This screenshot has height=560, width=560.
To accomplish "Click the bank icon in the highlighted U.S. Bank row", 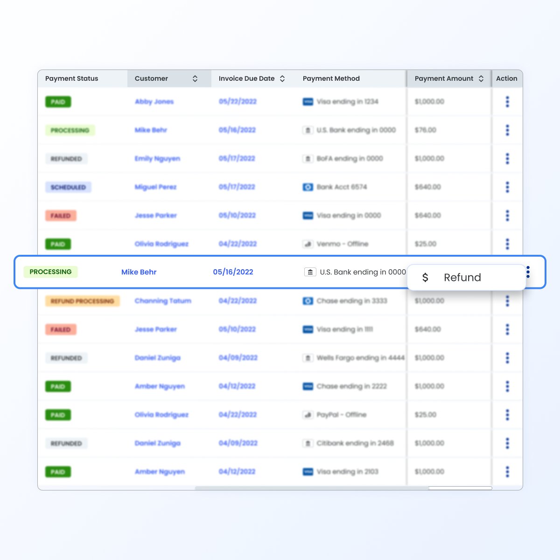I will coord(310,272).
